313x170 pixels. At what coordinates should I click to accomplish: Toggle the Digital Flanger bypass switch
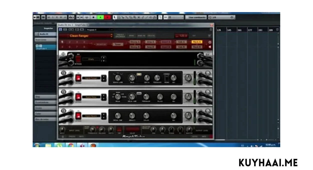pos(78,78)
